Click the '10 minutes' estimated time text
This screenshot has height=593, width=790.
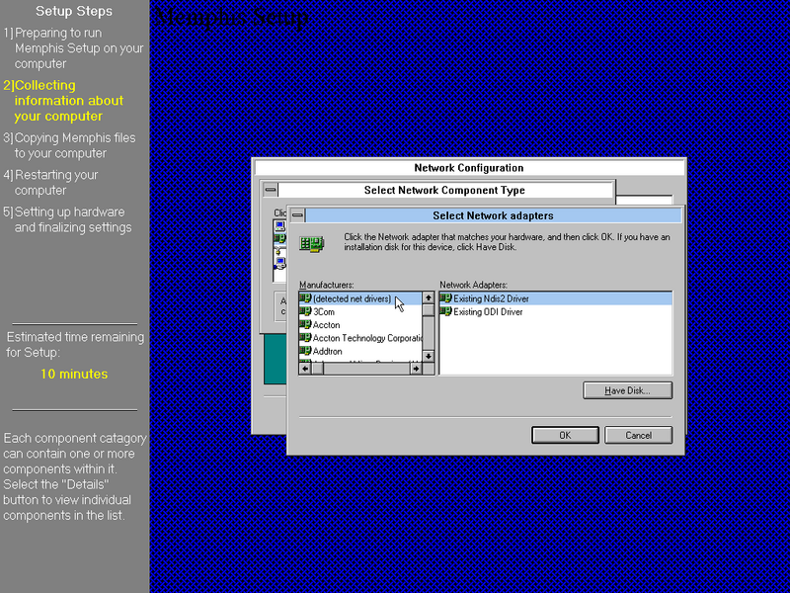[x=74, y=374]
